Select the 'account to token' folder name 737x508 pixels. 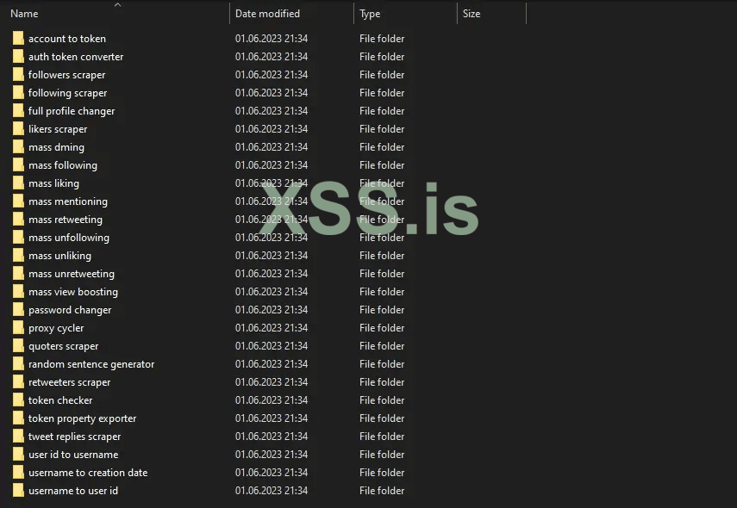point(67,39)
